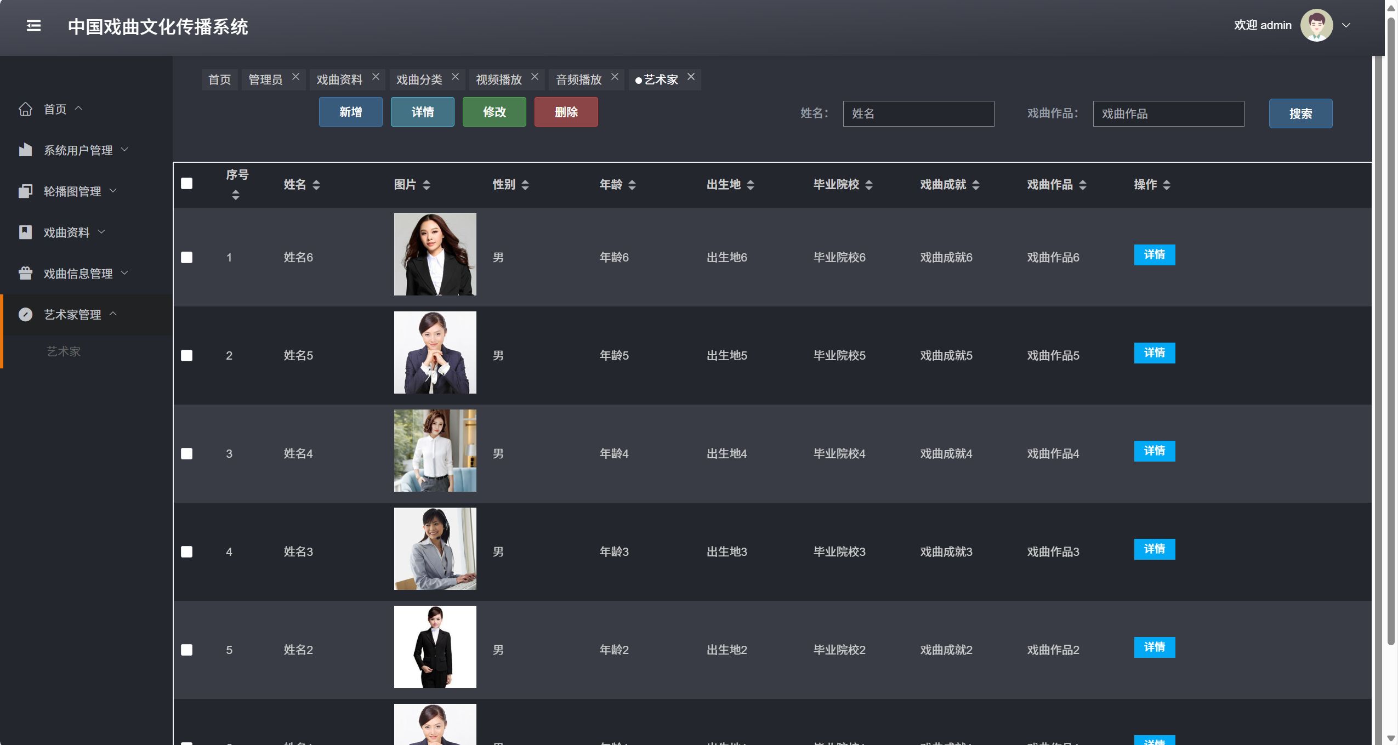Screen dimensions: 1398x745
Task: Check the checkbox for row 姓名4
Action: [x=187, y=453]
